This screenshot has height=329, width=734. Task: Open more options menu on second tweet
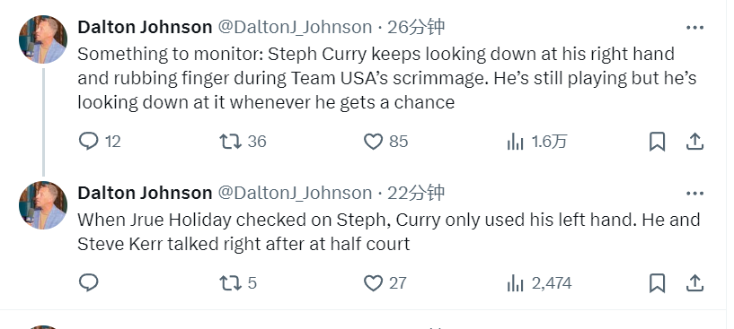click(x=694, y=194)
